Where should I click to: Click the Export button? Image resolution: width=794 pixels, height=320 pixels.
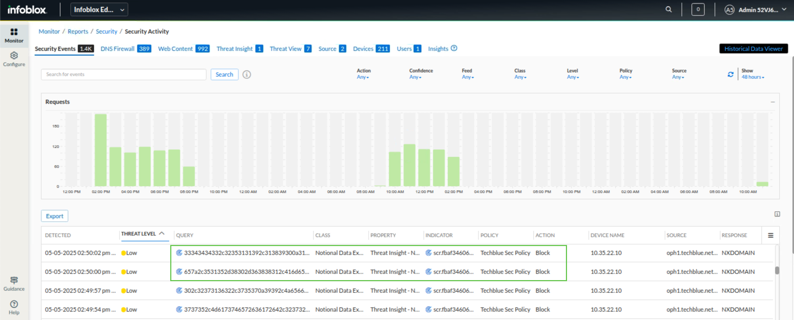tap(55, 216)
